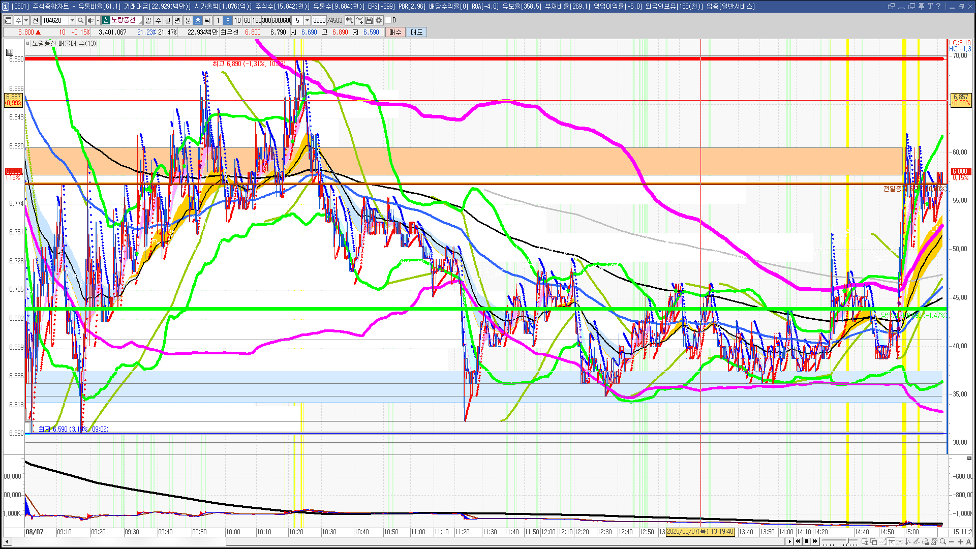Select the 10 interval tab

(x=237, y=20)
